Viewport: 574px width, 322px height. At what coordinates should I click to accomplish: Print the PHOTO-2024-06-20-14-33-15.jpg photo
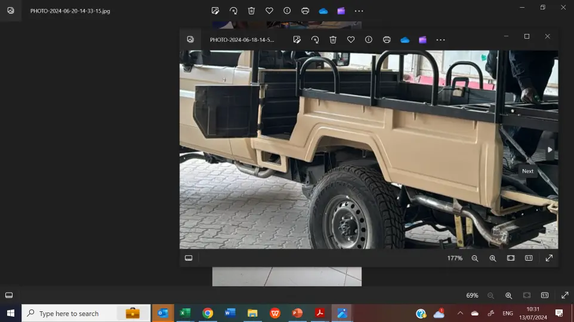click(x=305, y=11)
